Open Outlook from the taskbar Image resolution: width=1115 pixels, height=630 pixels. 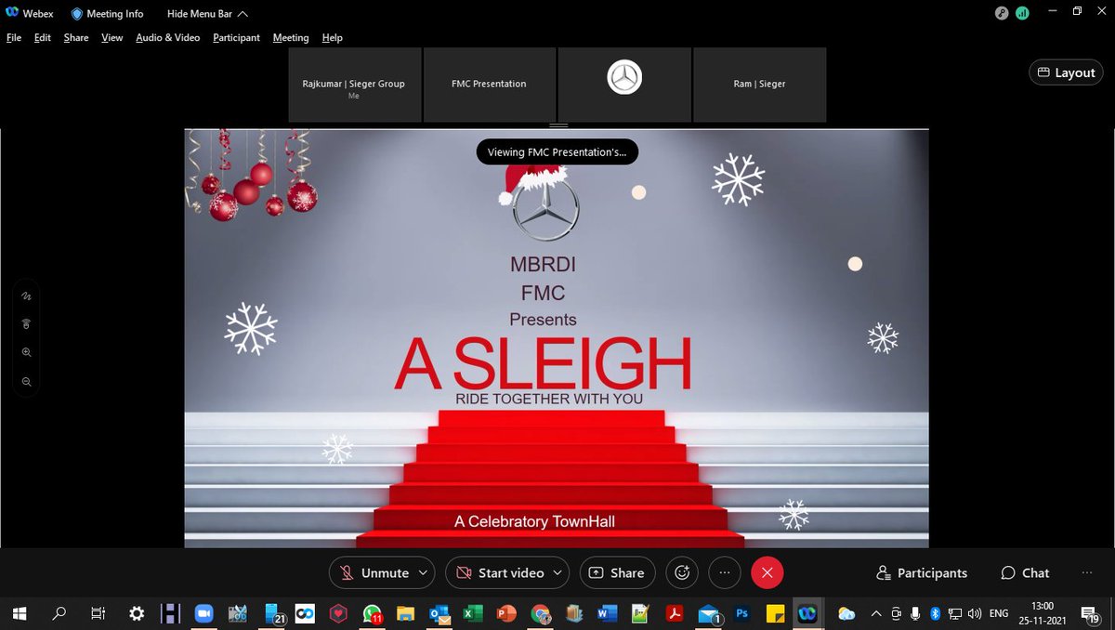tap(439, 613)
